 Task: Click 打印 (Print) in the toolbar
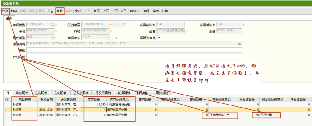pyautogui.click(x=165, y=11)
